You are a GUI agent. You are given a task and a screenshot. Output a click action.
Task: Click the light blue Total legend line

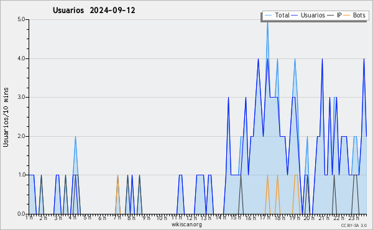[x=268, y=16]
